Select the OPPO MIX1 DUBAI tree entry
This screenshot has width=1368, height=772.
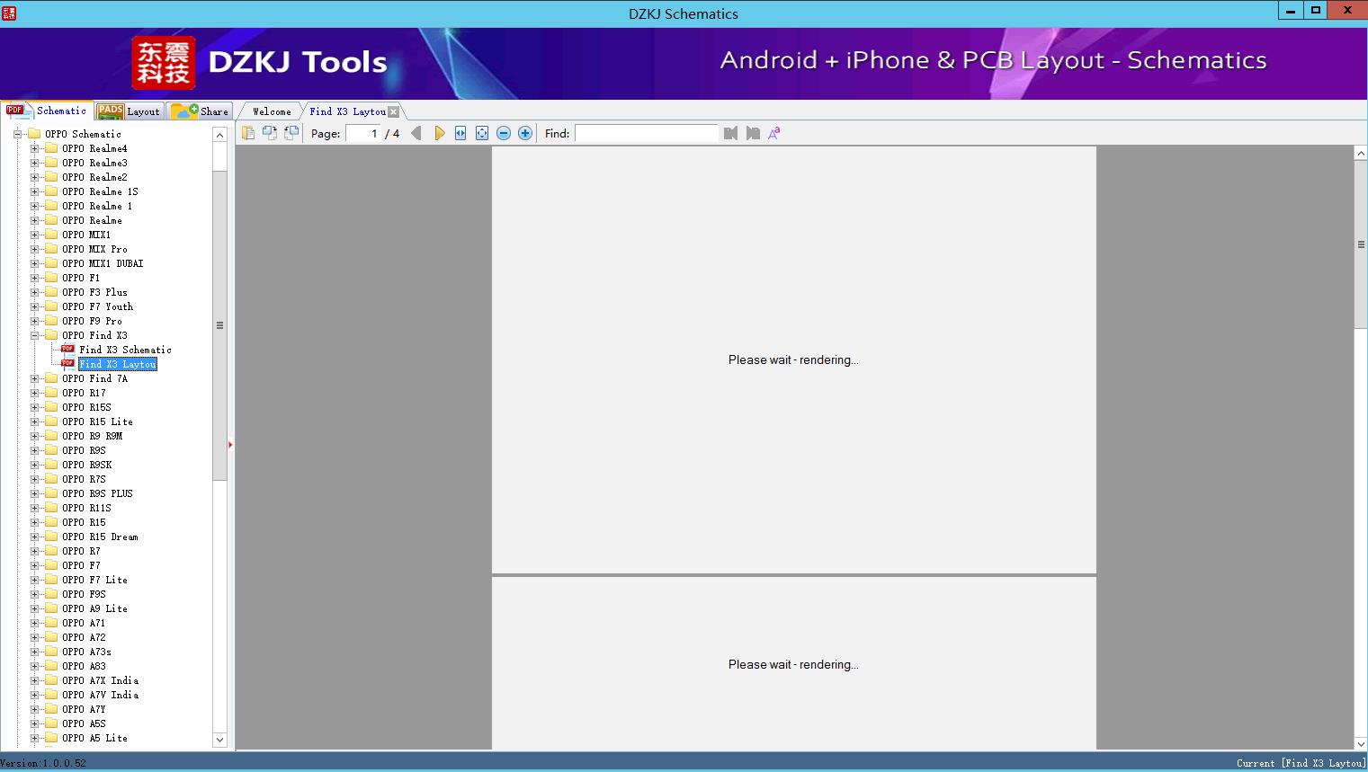pos(103,263)
